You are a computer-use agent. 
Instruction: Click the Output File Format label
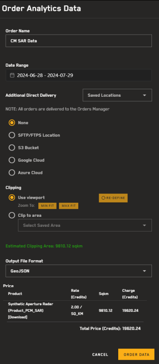pos(24,261)
